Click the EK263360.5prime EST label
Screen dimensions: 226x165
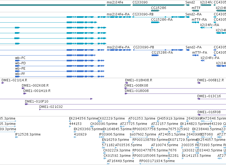pos(88,129)
